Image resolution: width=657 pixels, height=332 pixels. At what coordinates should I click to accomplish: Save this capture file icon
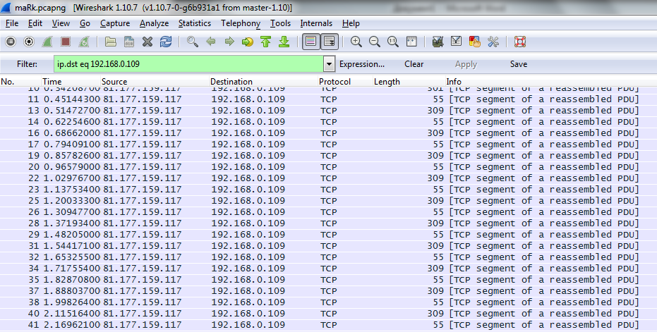[x=129, y=42]
